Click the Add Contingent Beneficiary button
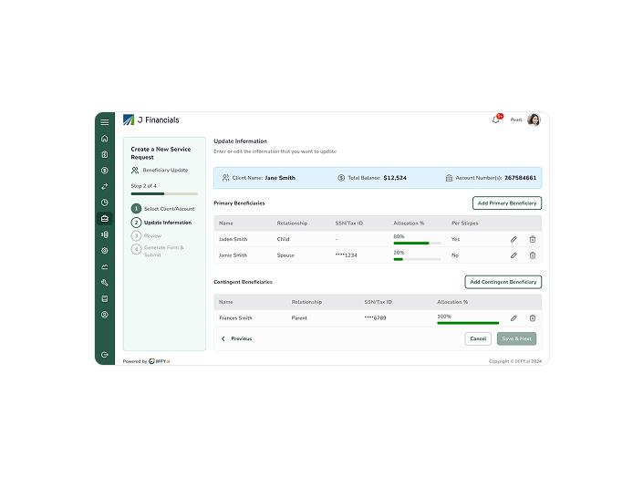Viewport: 643px width, 478px height. [503, 283]
